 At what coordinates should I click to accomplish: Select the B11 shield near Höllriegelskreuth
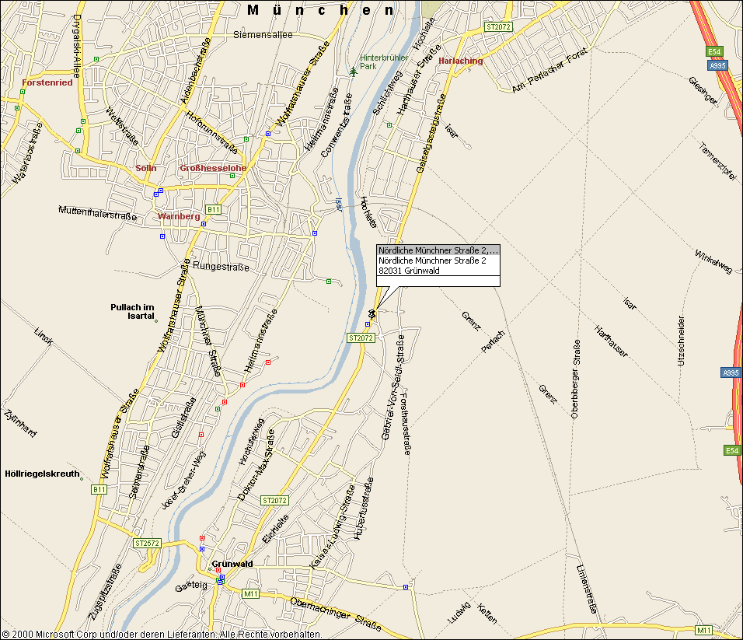99,489
